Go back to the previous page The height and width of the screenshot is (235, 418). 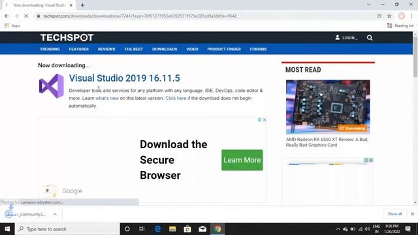tap(7, 16)
